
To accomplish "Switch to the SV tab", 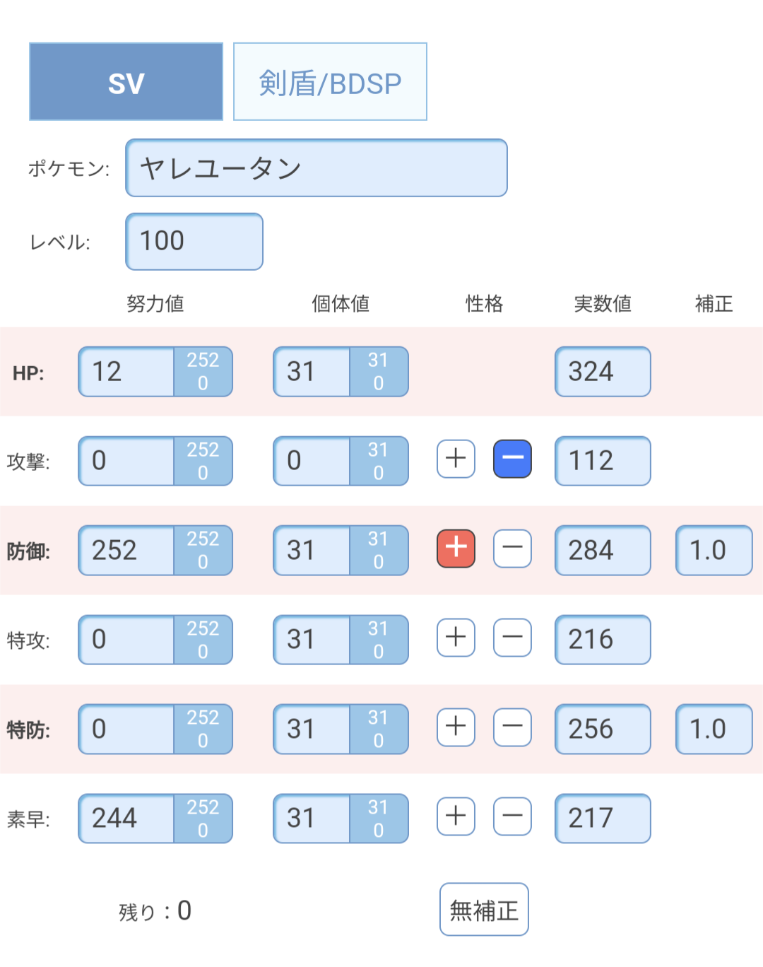I will [x=126, y=82].
